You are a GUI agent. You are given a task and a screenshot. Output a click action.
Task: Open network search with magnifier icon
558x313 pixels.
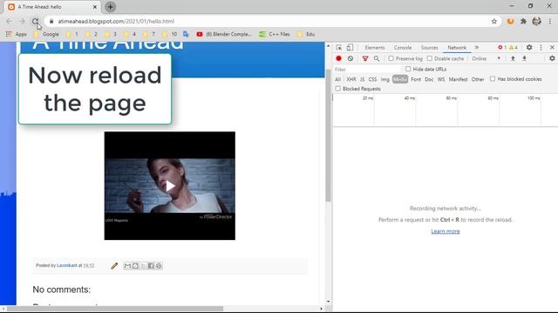[377, 58]
